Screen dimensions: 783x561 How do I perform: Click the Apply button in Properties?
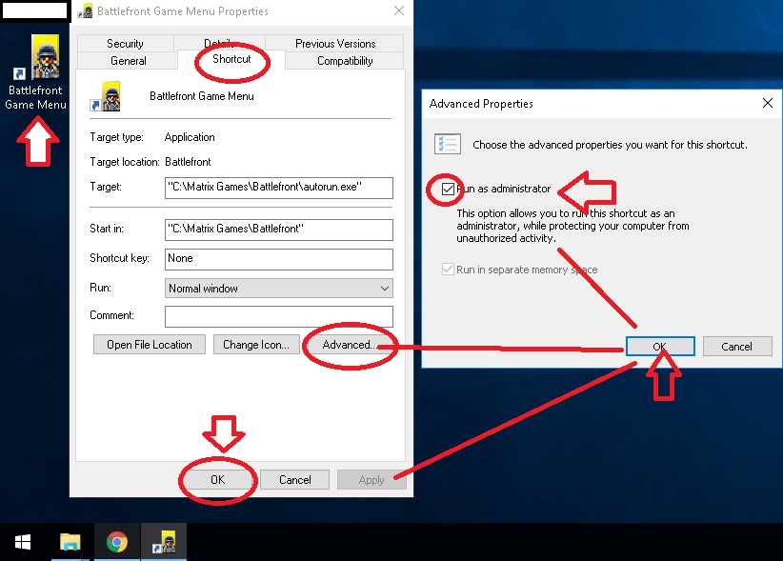(371, 480)
